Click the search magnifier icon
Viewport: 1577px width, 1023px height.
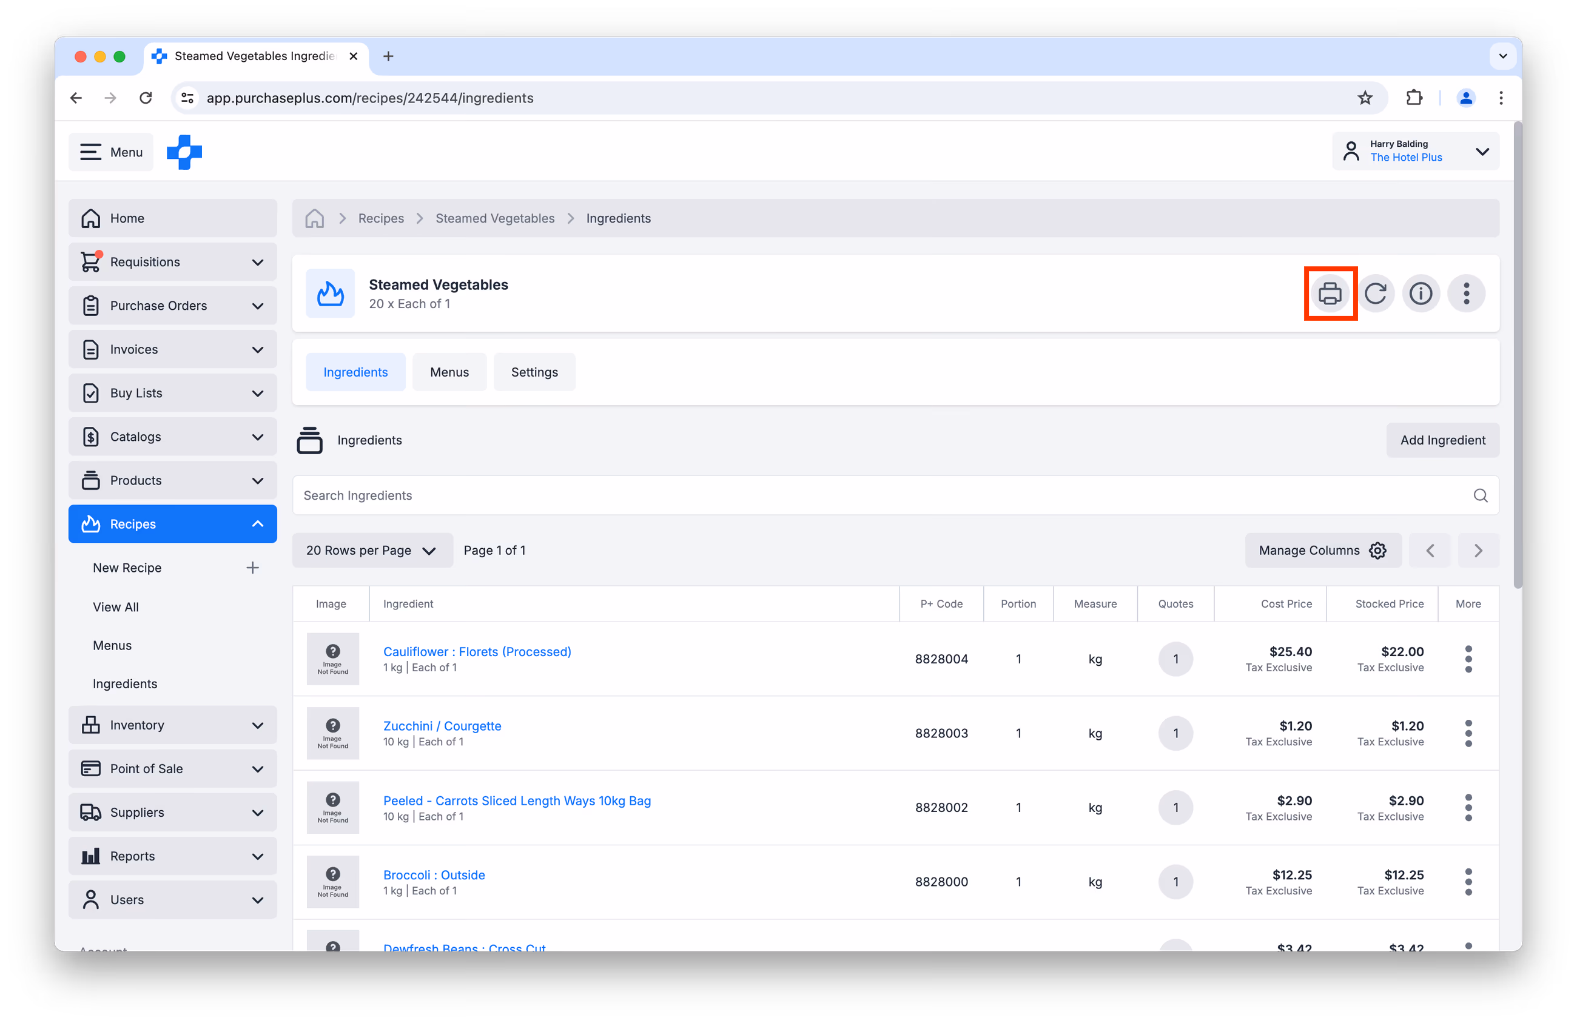(x=1481, y=495)
